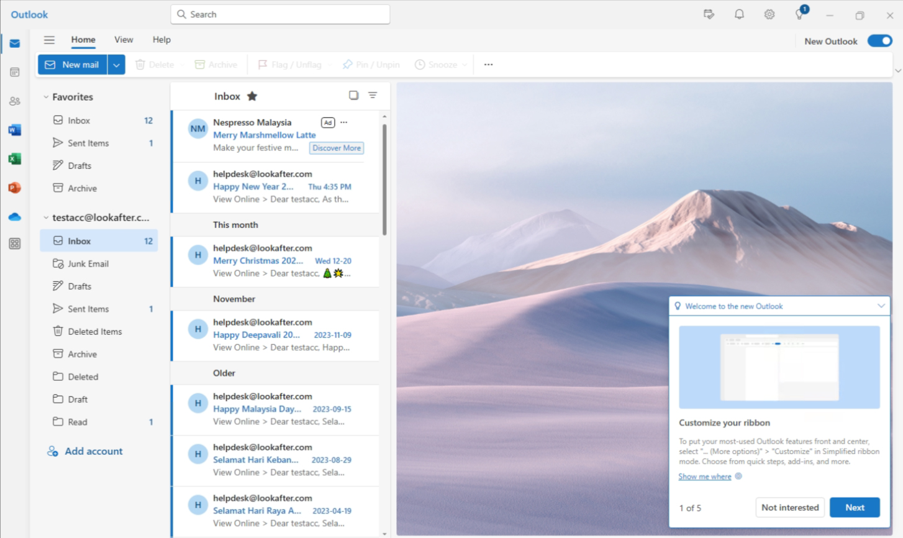Click the Not interested button
This screenshot has height=538, width=903.
(x=789, y=508)
